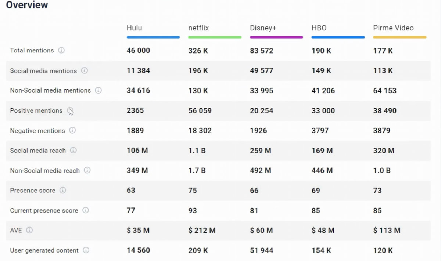Click the Presence score row label
Viewport: 441px width, 261px height.
(33, 191)
